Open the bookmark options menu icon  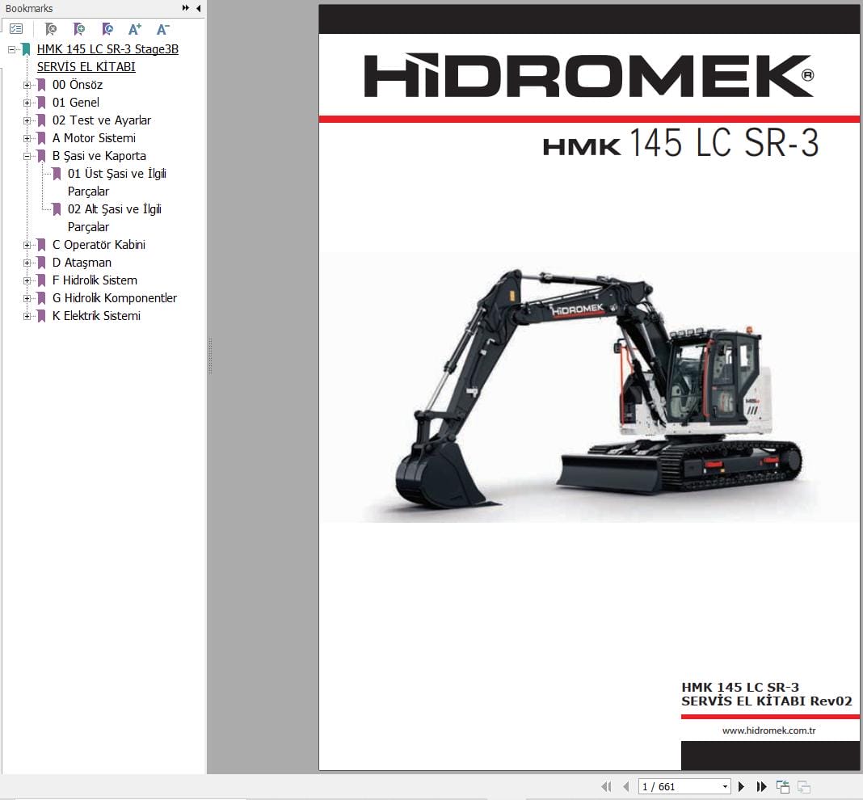(x=16, y=28)
